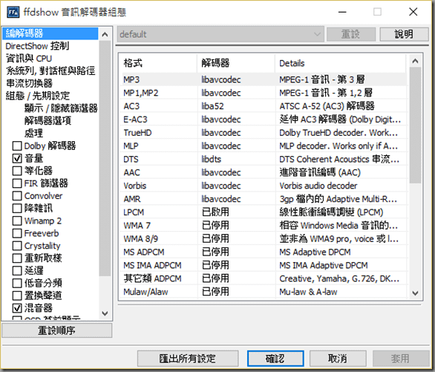Select the AMR format row
This screenshot has height=372, width=435.
click(x=264, y=199)
